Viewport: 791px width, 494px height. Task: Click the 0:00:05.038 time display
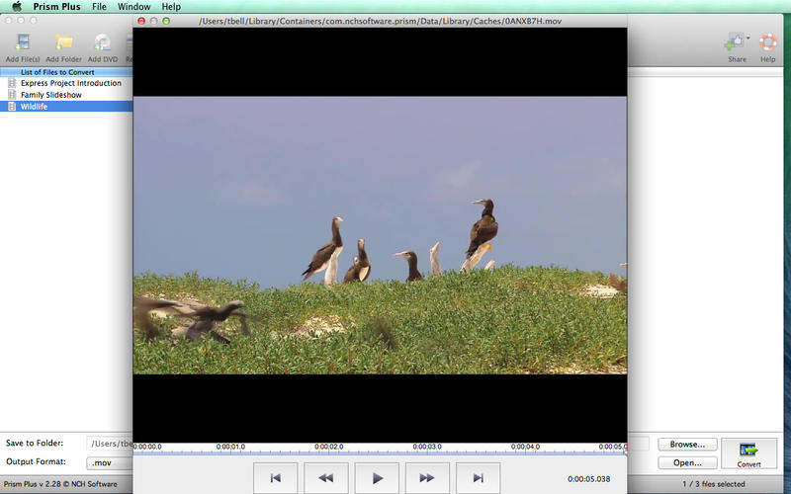click(588, 479)
